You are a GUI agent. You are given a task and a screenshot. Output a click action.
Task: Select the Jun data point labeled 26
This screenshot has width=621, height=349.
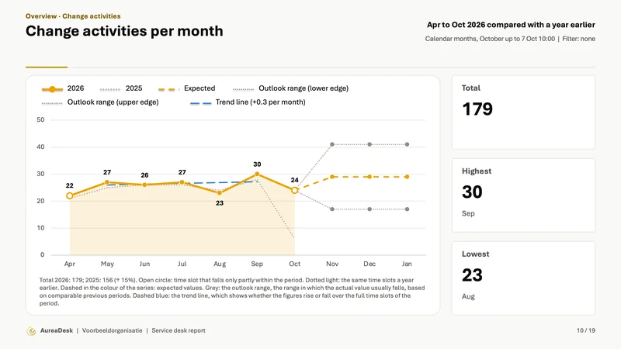coord(144,185)
